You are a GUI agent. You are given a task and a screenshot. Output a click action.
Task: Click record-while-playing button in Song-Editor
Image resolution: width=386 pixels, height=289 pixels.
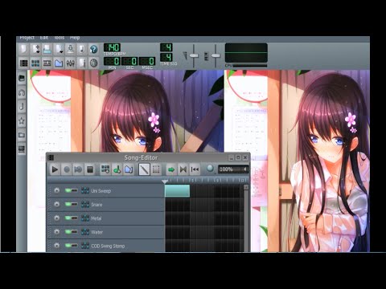point(78,169)
